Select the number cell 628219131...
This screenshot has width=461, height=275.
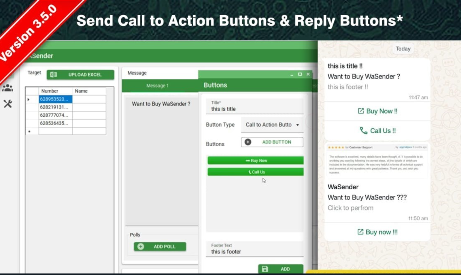(56, 107)
